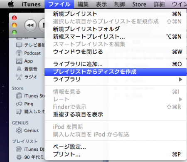This screenshot has width=187, height=162.
Task: Click the ラジオ antenna icon
Action: point(19,77)
